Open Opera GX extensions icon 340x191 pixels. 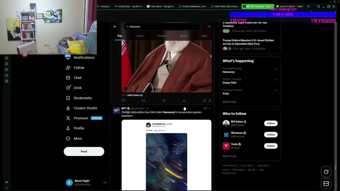(7, 76)
